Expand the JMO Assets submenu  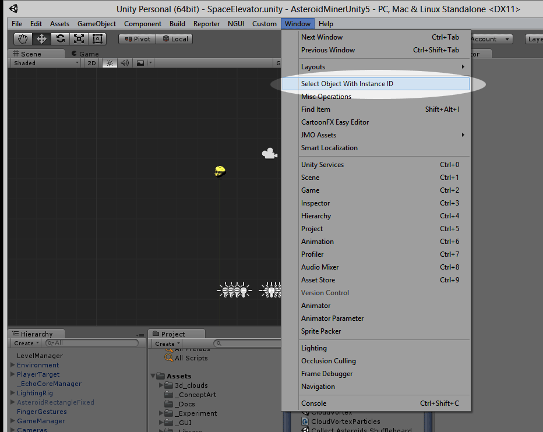pyautogui.click(x=376, y=135)
